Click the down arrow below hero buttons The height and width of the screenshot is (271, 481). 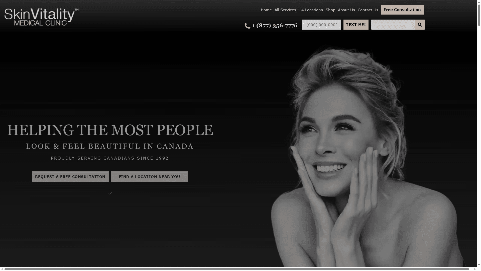[110, 192]
